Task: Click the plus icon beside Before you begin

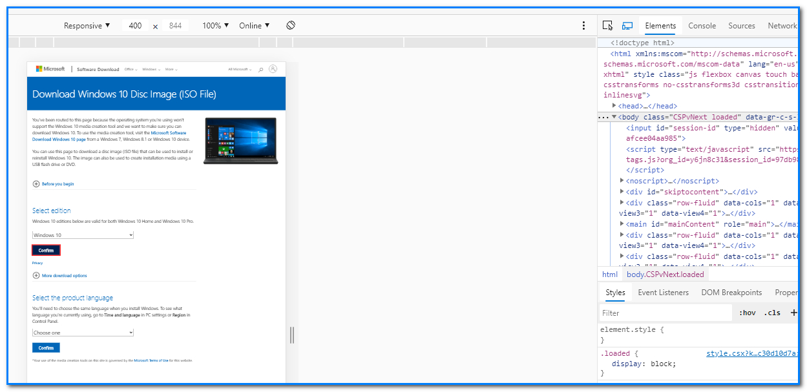Action: pyautogui.click(x=36, y=184)
